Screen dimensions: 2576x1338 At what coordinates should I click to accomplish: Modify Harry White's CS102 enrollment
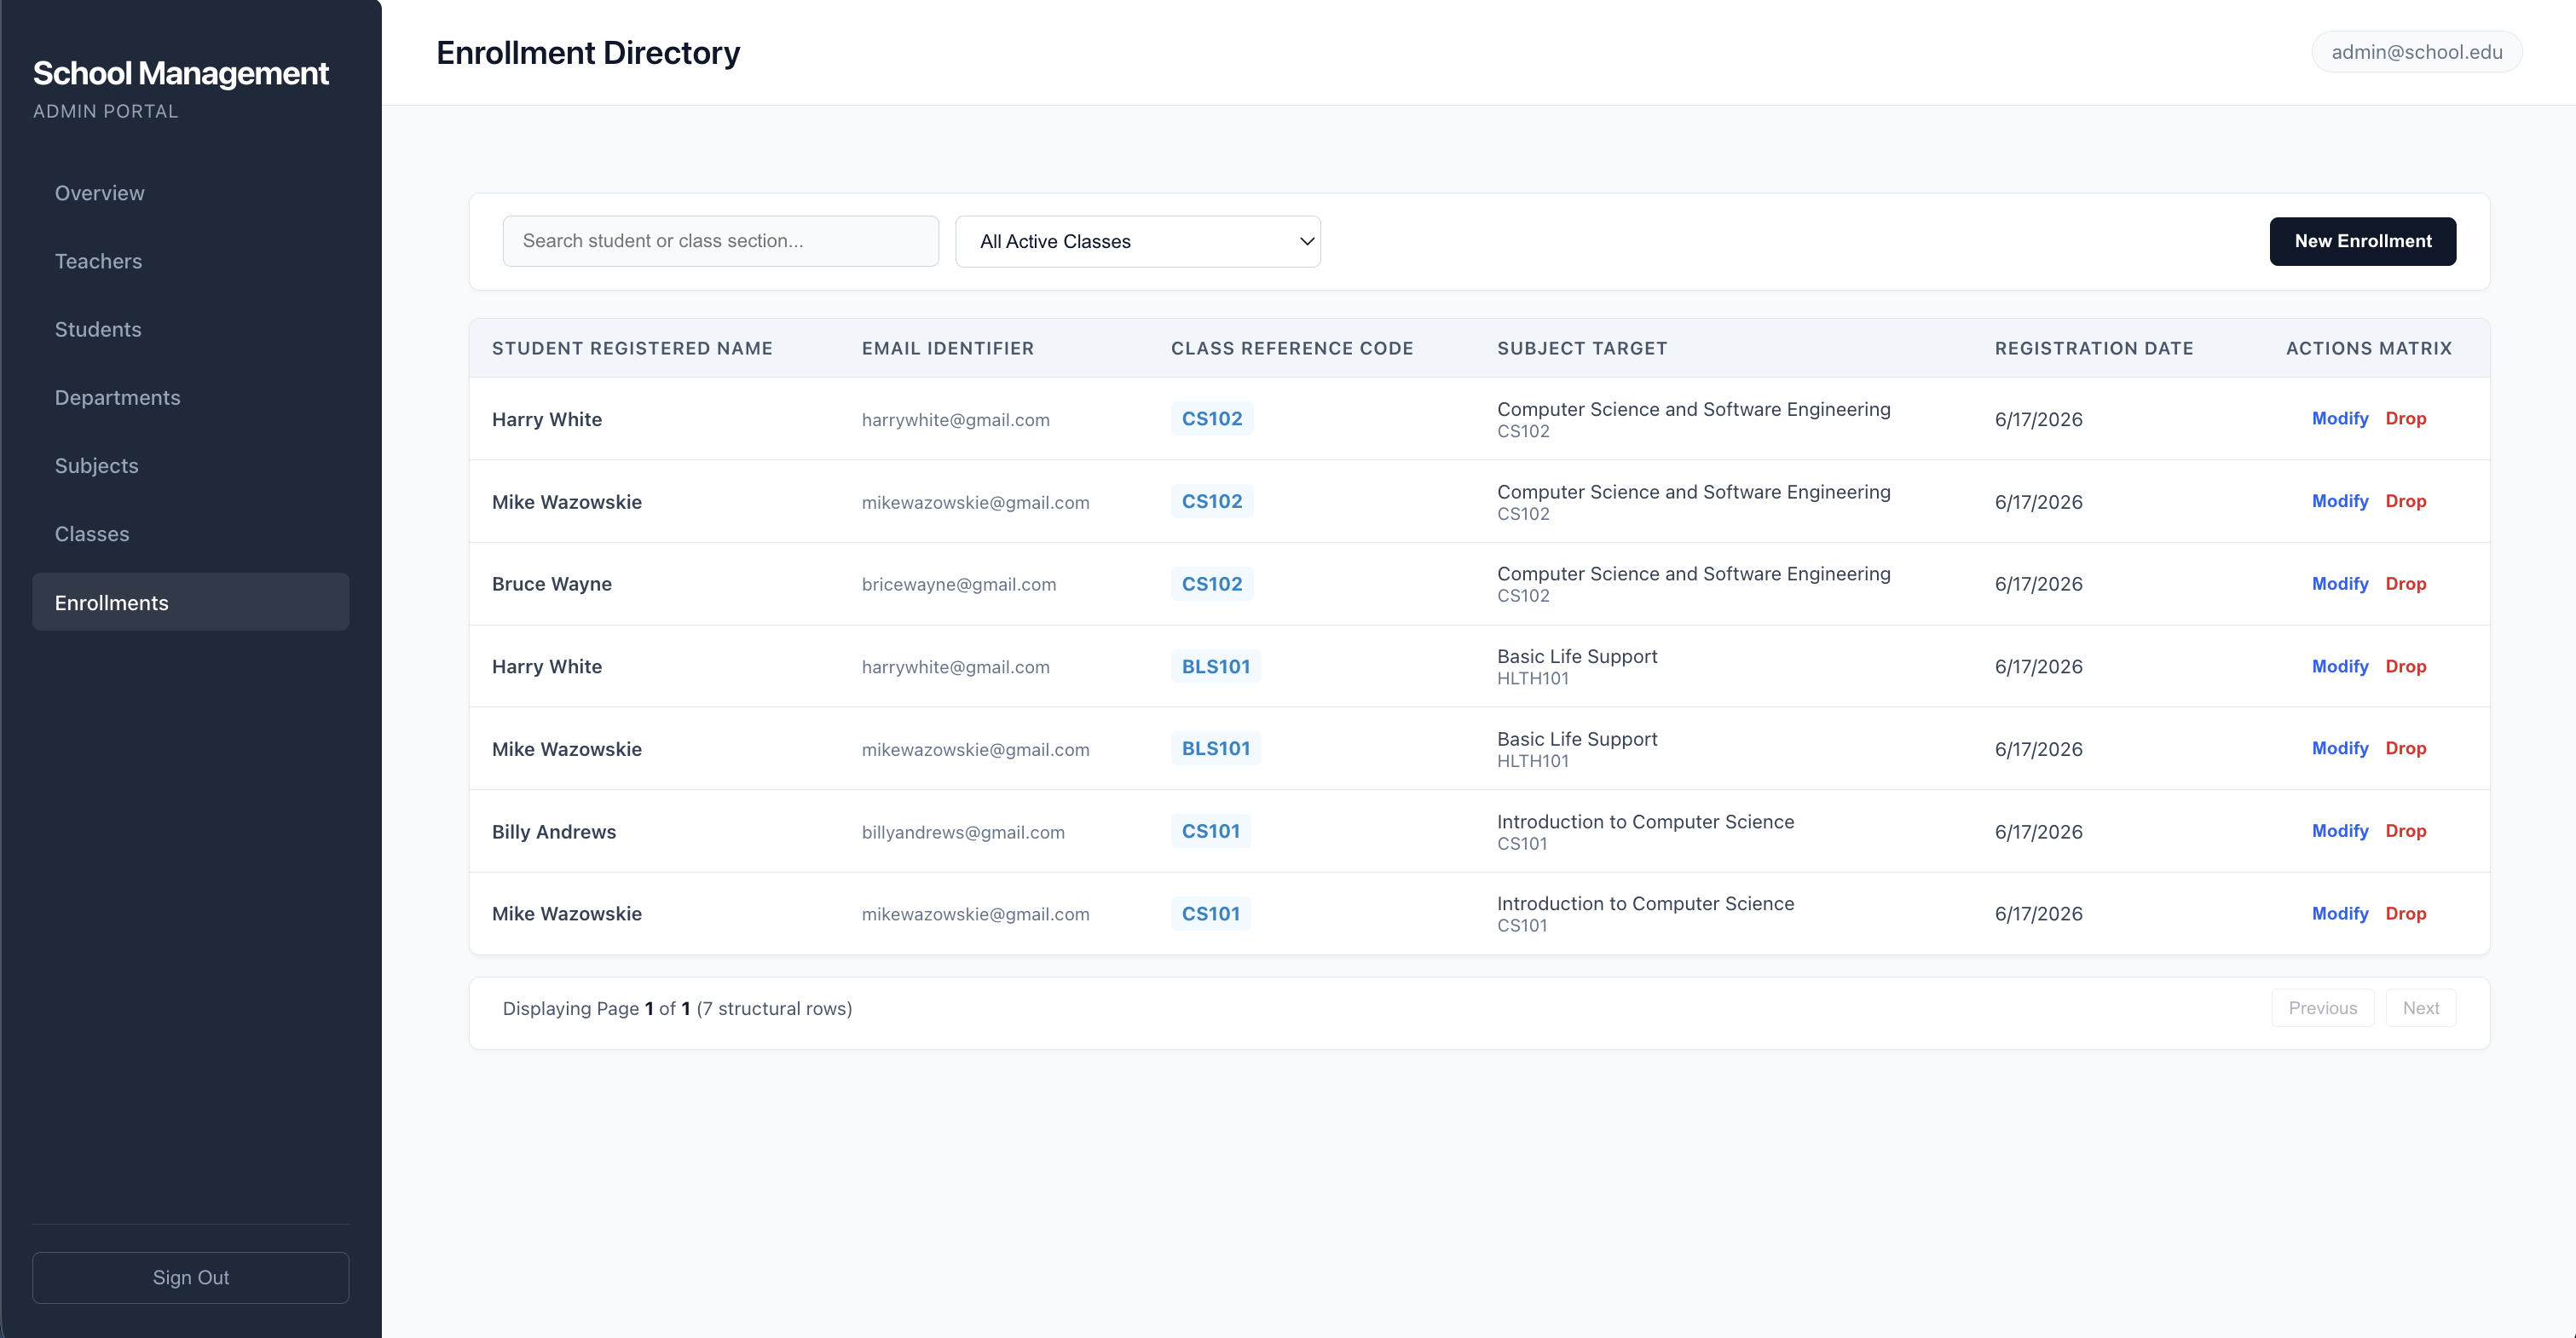pos(2340,418)
